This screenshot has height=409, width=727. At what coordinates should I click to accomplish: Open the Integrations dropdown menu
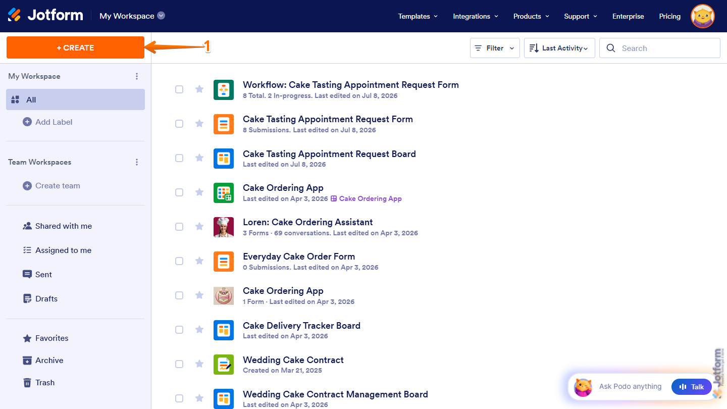tap(476, 16)
